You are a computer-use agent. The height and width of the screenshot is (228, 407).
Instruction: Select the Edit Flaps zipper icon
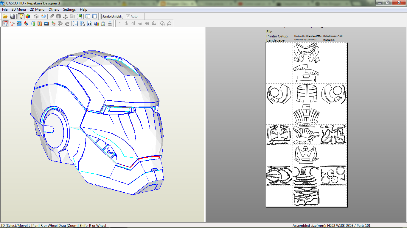coord(19,23)
